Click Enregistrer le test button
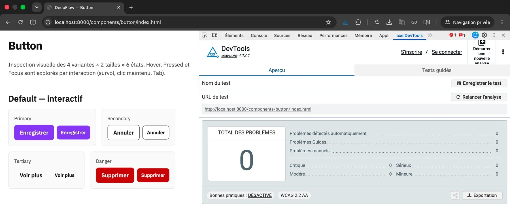Image resolution: width=510 pixels, height=207 pixels. 479,83
